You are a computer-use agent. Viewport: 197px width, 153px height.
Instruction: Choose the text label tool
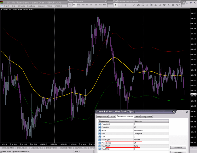coord(151,5)
